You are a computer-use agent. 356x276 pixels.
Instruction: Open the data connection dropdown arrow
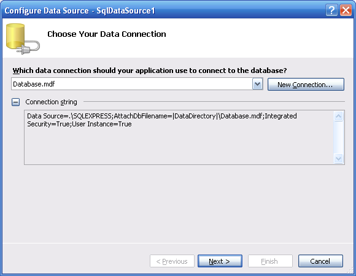coord(257,84)
